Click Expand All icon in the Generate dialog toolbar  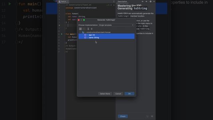coord(88,29)
